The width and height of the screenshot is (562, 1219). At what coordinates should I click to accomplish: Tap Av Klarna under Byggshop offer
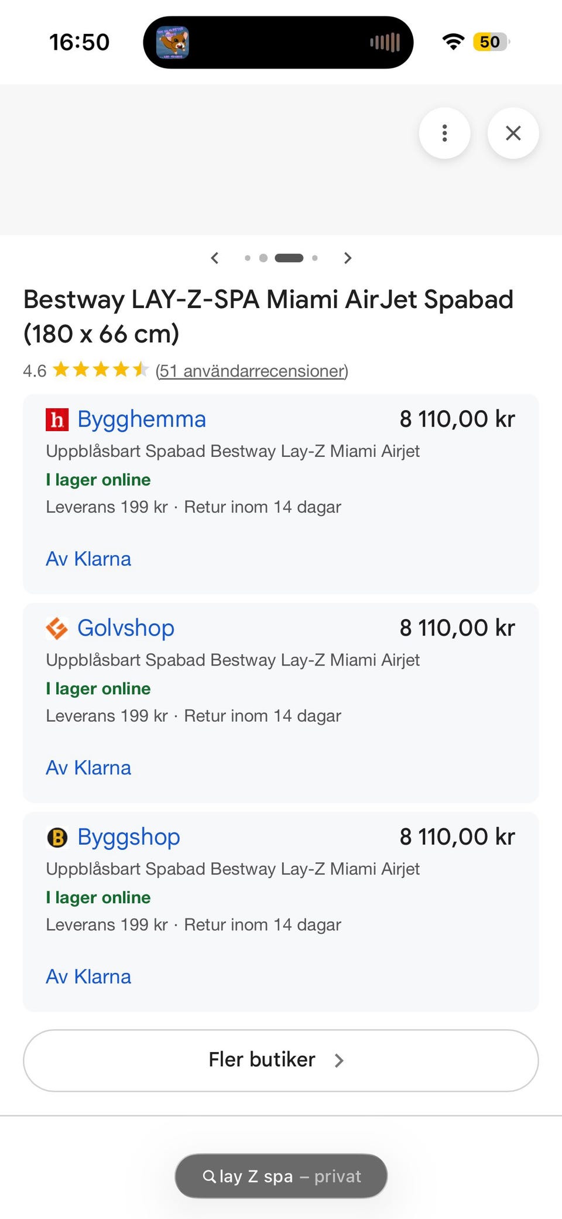88,976
